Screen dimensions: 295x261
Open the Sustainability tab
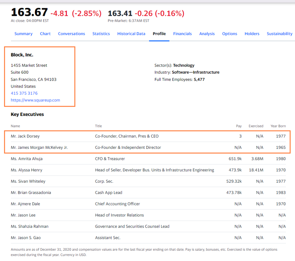280,34
